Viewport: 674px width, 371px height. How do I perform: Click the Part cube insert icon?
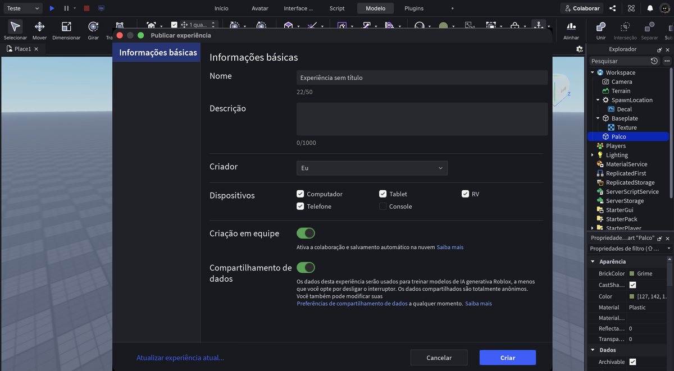288,25
